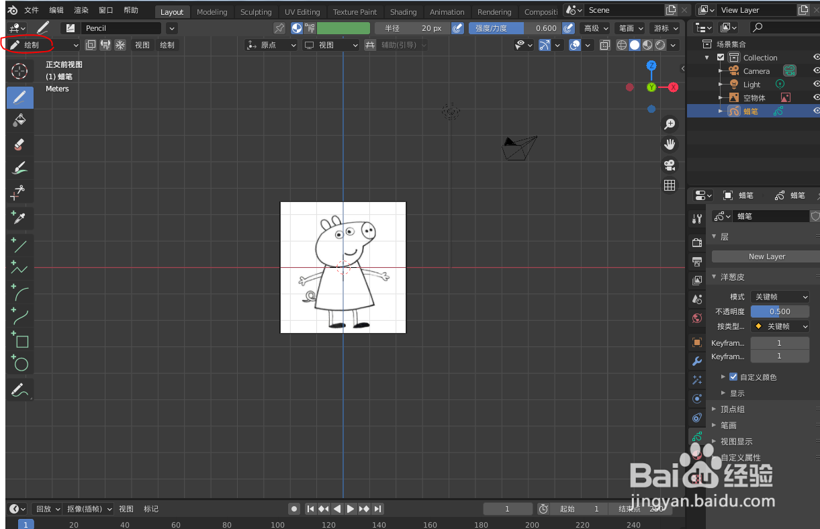The width and height of the screenshot is (820, 529).
Task: Select the Circle drawing tool
Action: coord(19,363)
